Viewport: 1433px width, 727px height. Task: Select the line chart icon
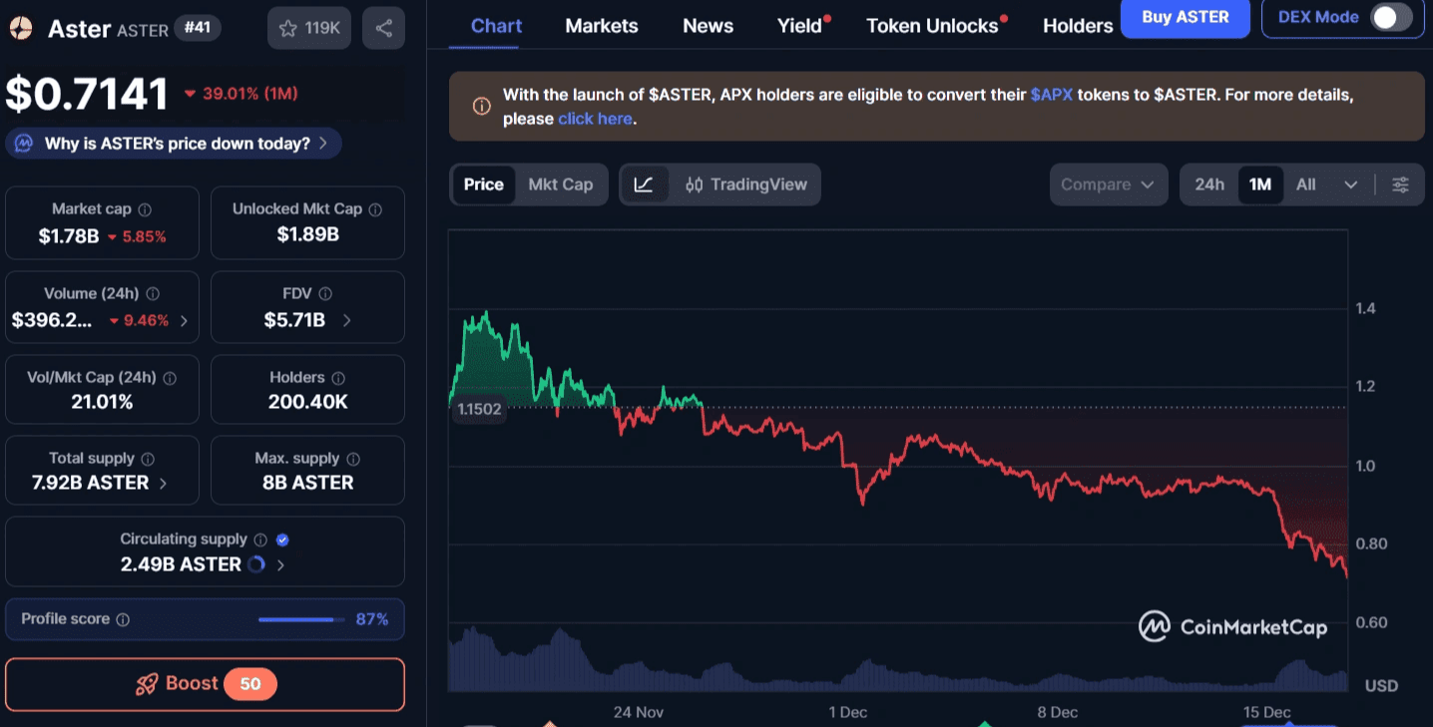coord(644,184)
